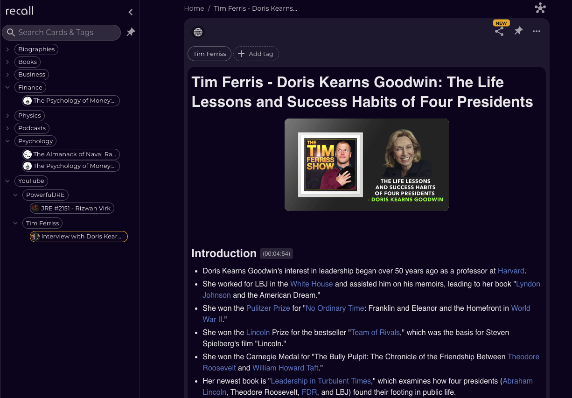Jump to the 00:04:54 timestamp
The image size is (572, 398).
276,254
